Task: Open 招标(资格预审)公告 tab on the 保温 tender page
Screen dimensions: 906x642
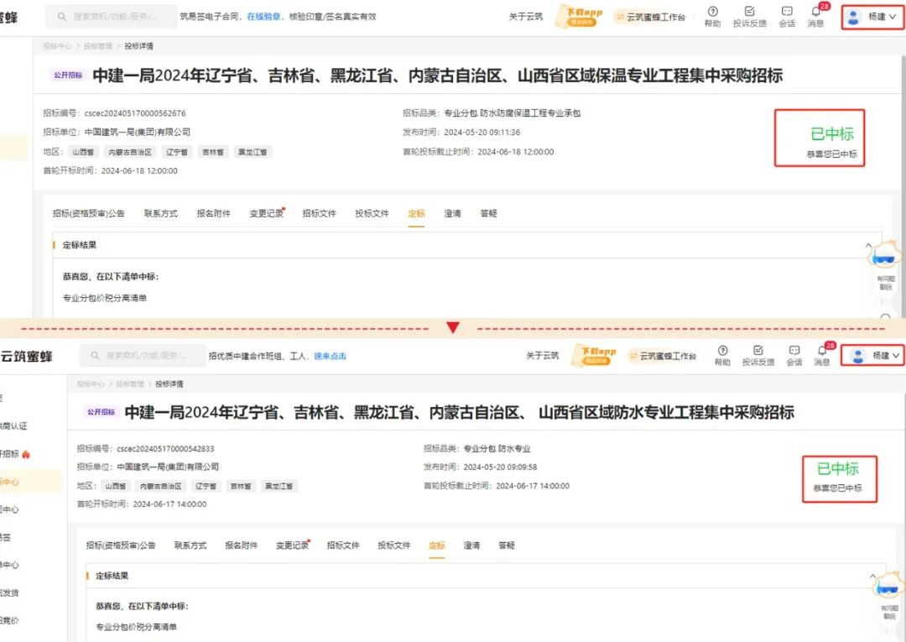Action: pos(89,214)
